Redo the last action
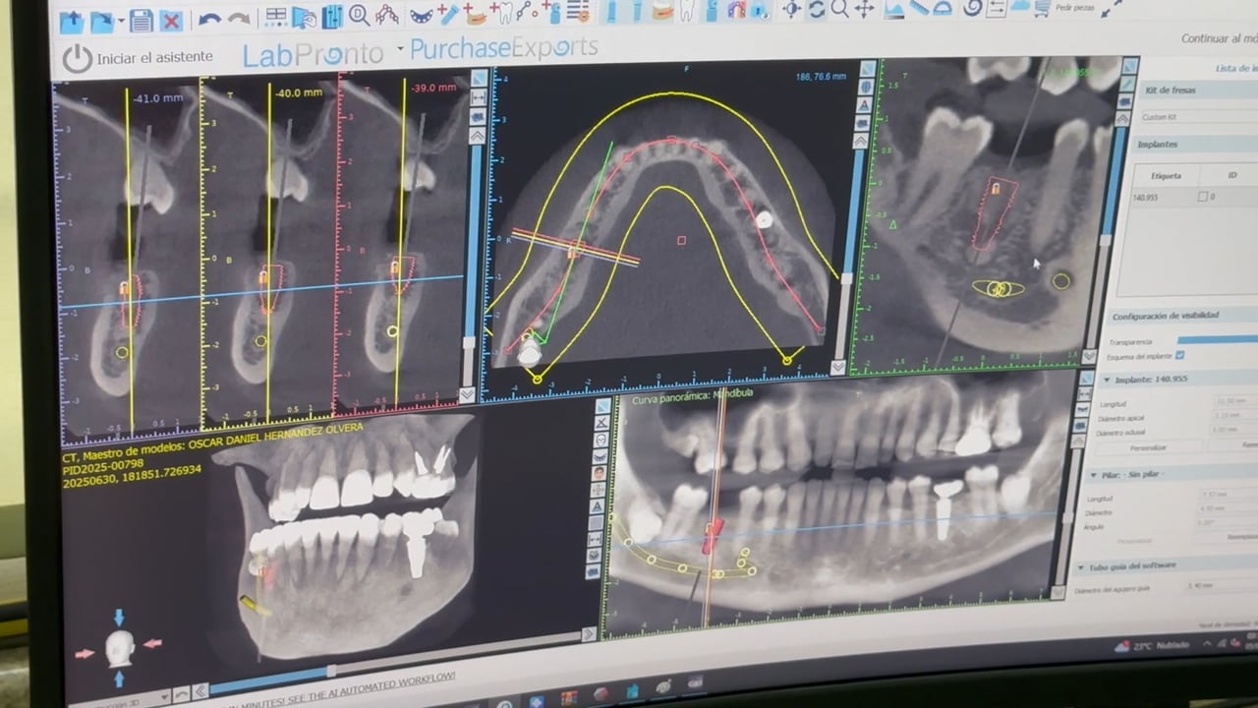 point(239,19)
